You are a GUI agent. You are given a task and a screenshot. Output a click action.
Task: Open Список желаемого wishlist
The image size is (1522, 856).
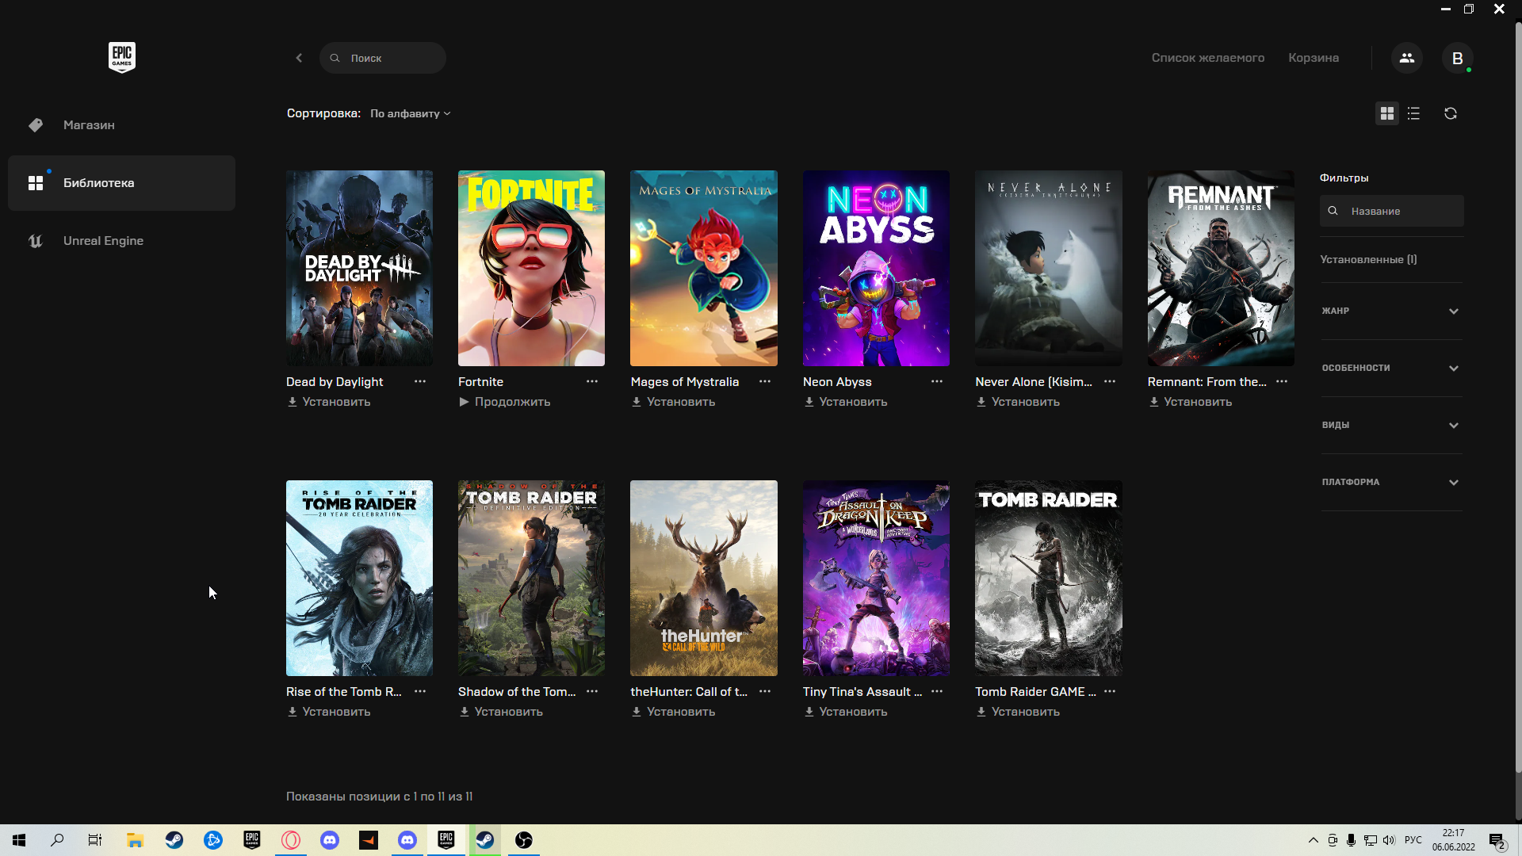click(x=1207, y=58)
